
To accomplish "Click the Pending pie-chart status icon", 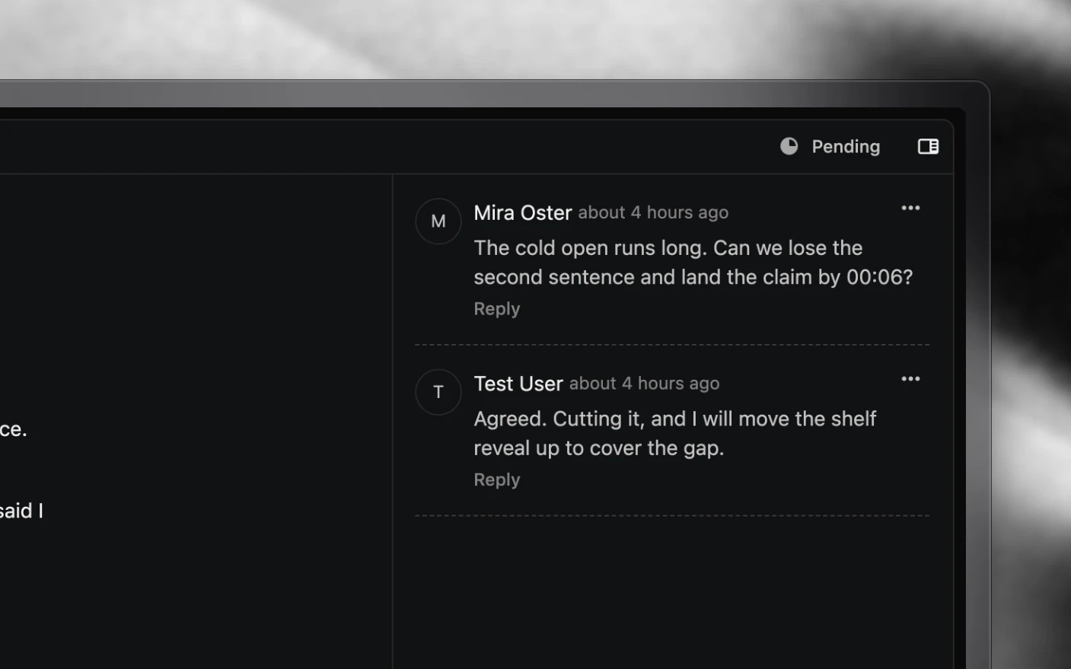I will tap(789, 146).
